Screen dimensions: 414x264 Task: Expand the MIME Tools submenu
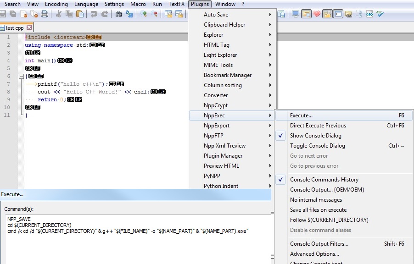click(232, 65)
